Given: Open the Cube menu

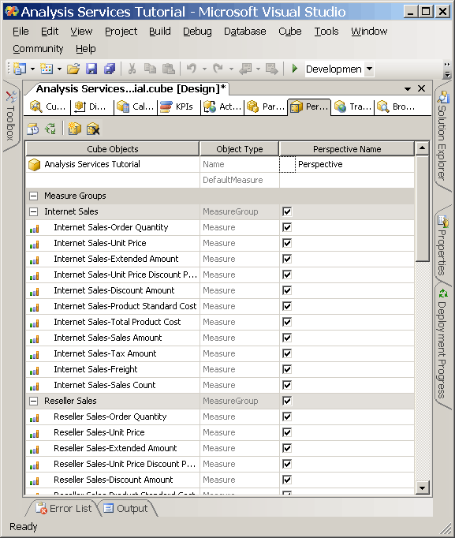Looking at the screenshot, I should (289, 32).
